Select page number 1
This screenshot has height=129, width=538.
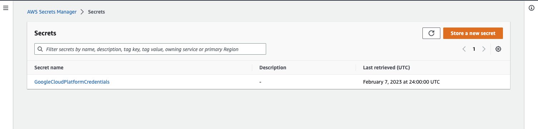(474, 49)
